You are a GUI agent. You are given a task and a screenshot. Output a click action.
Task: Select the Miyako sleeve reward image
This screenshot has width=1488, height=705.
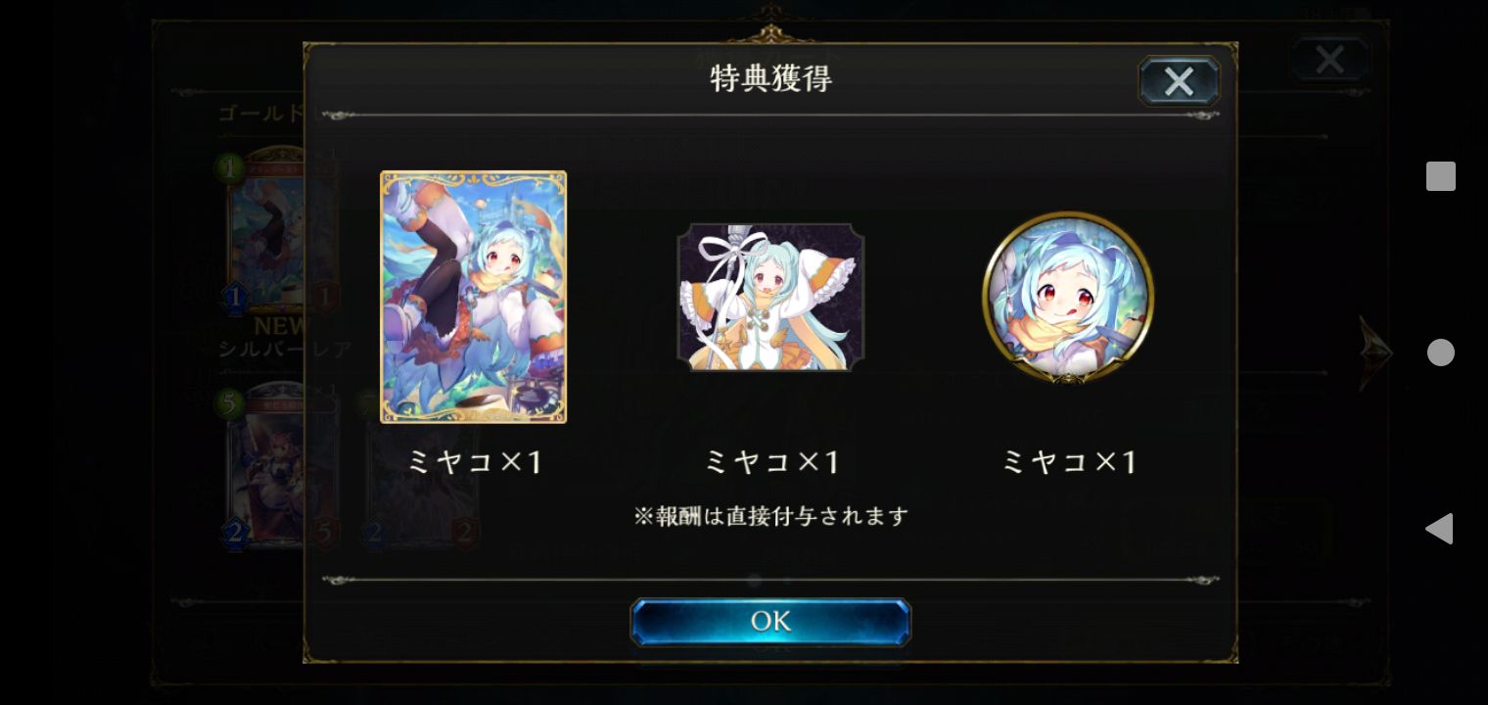[770, 297]
